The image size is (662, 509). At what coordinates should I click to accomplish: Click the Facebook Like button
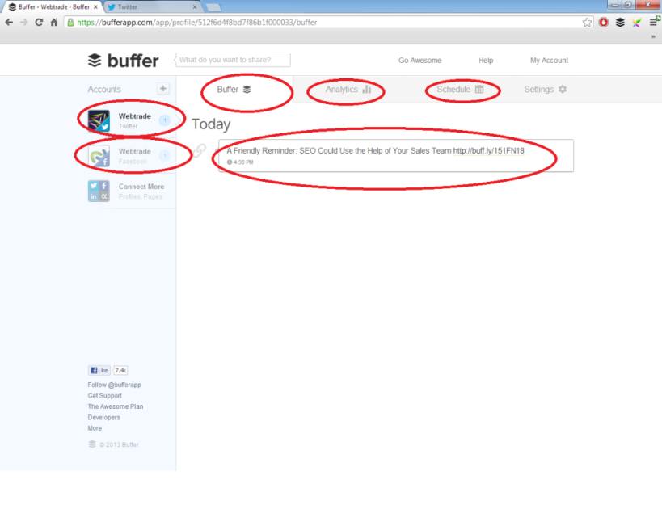99,370
